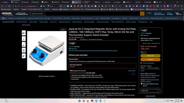
Task: Click the Amazon Prime logo
Action: tap(7, 14)
